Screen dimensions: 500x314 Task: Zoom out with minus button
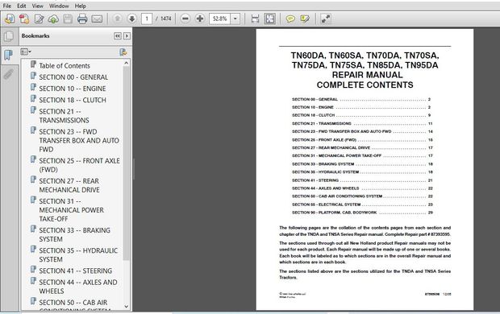coord(185,19)
